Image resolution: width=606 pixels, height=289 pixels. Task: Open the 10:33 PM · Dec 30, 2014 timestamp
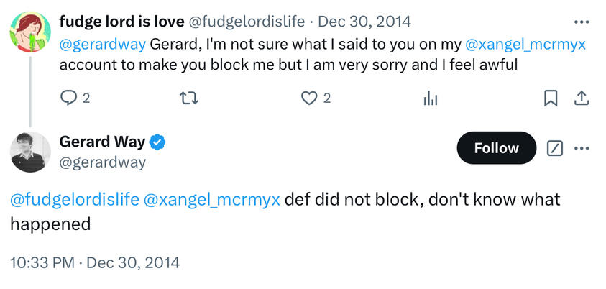pyautogui.click(x=95, y=262)
